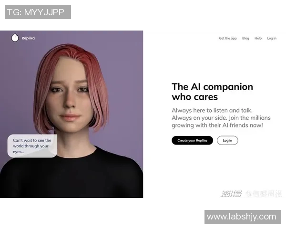286x229 pixels.
Task: Click the Replika brand name text
Action: [x=28, y=38]
